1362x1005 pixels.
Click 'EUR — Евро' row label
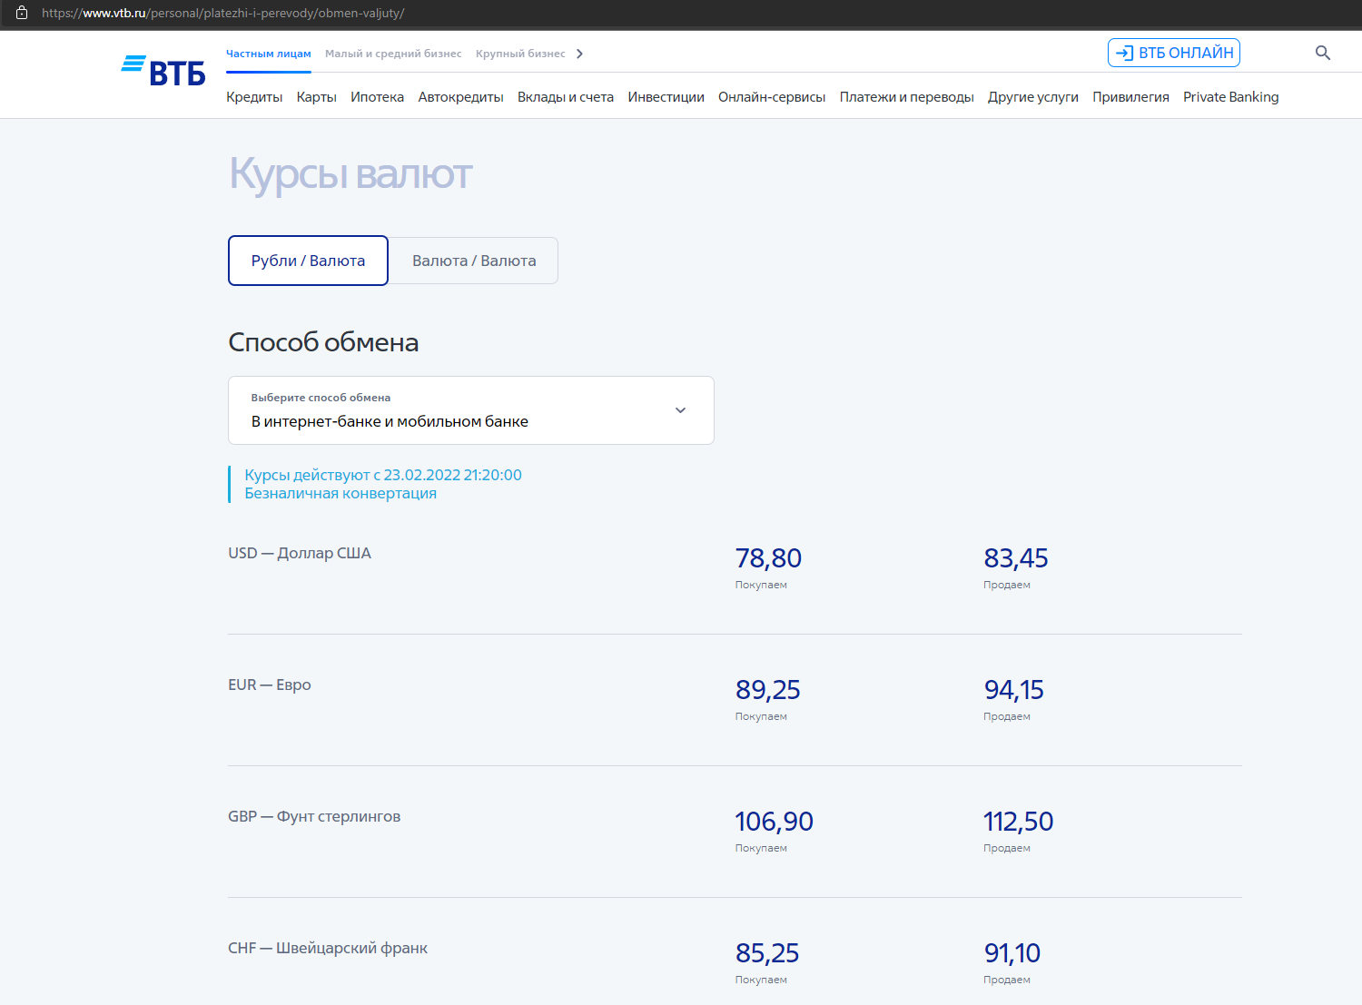[270, 685]
